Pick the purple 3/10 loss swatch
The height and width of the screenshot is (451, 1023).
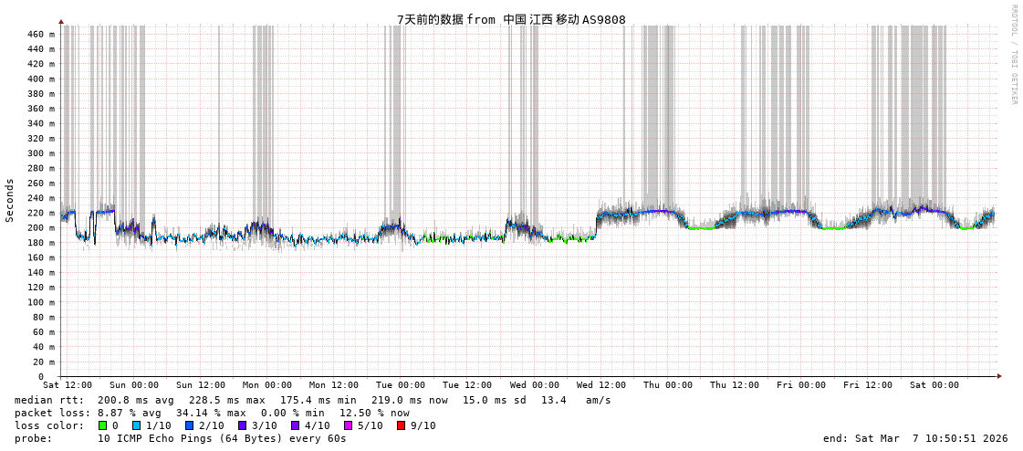pyautogui.click(x=243, y=425)
